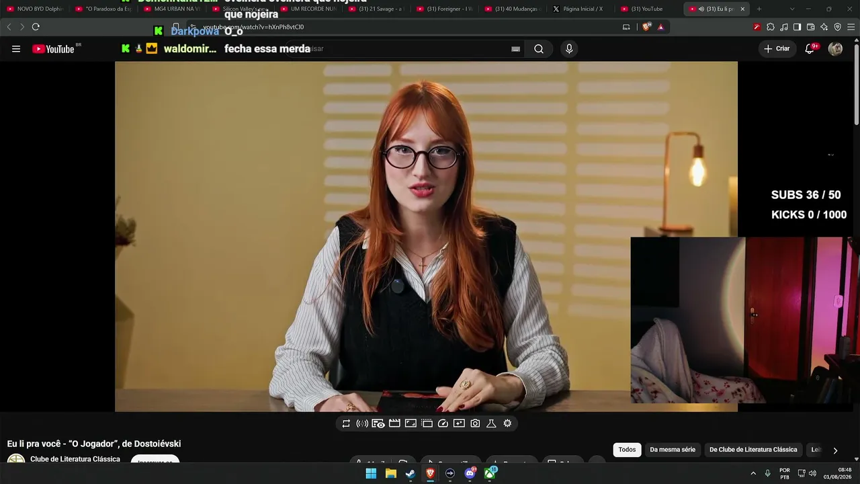Open the Clube de Literatura Clássica channel link
Screen dimensions: 860x484
coord(75,459)
